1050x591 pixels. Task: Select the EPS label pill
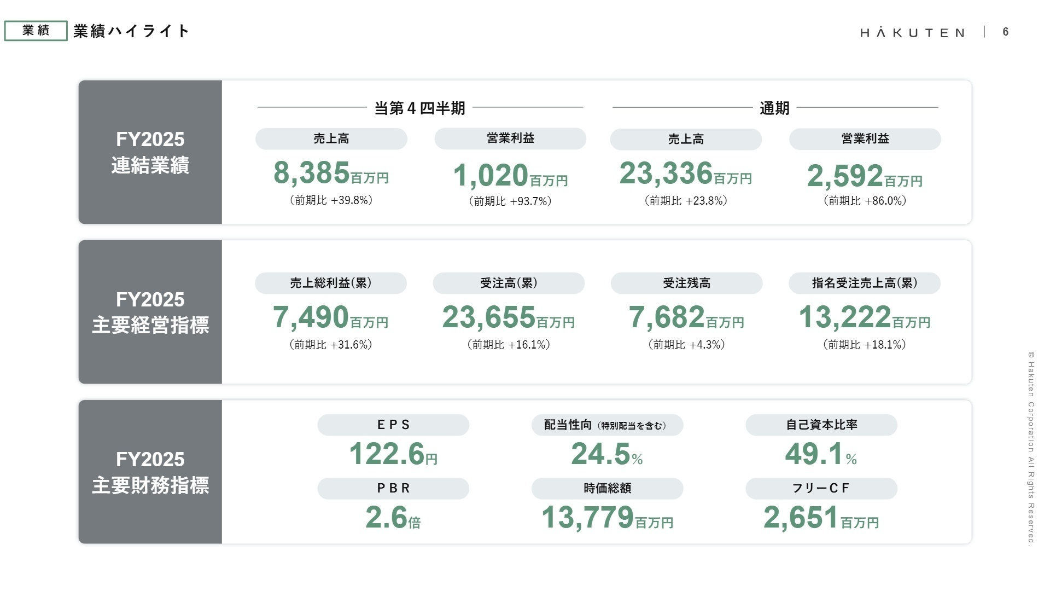tap(394, 425)
